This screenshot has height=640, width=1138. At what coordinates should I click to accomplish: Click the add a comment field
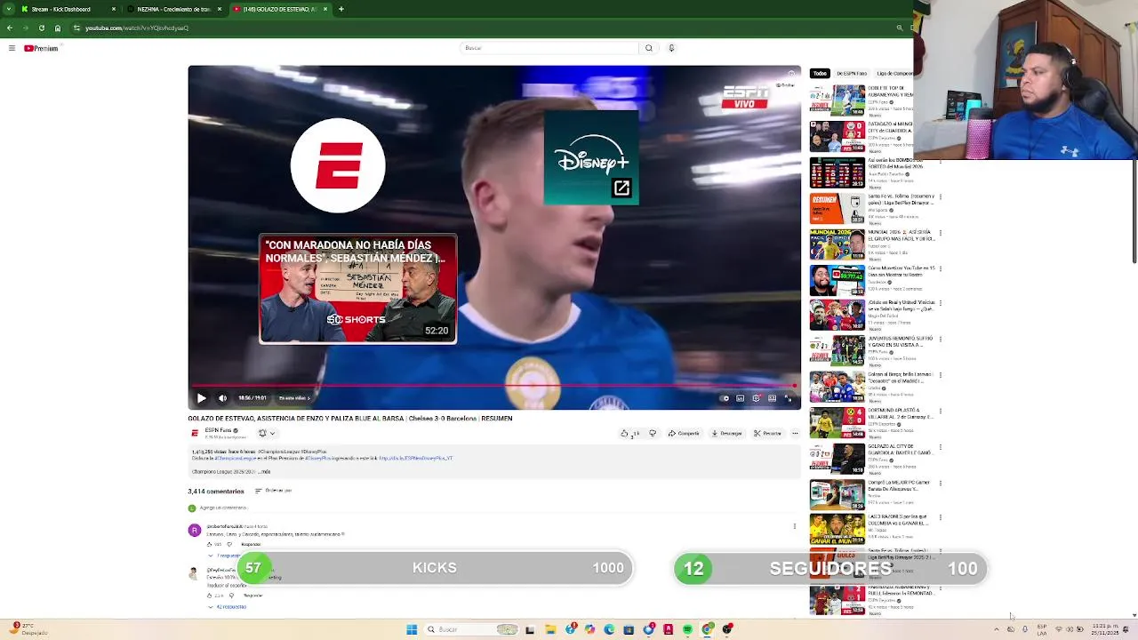click(498, 508)
